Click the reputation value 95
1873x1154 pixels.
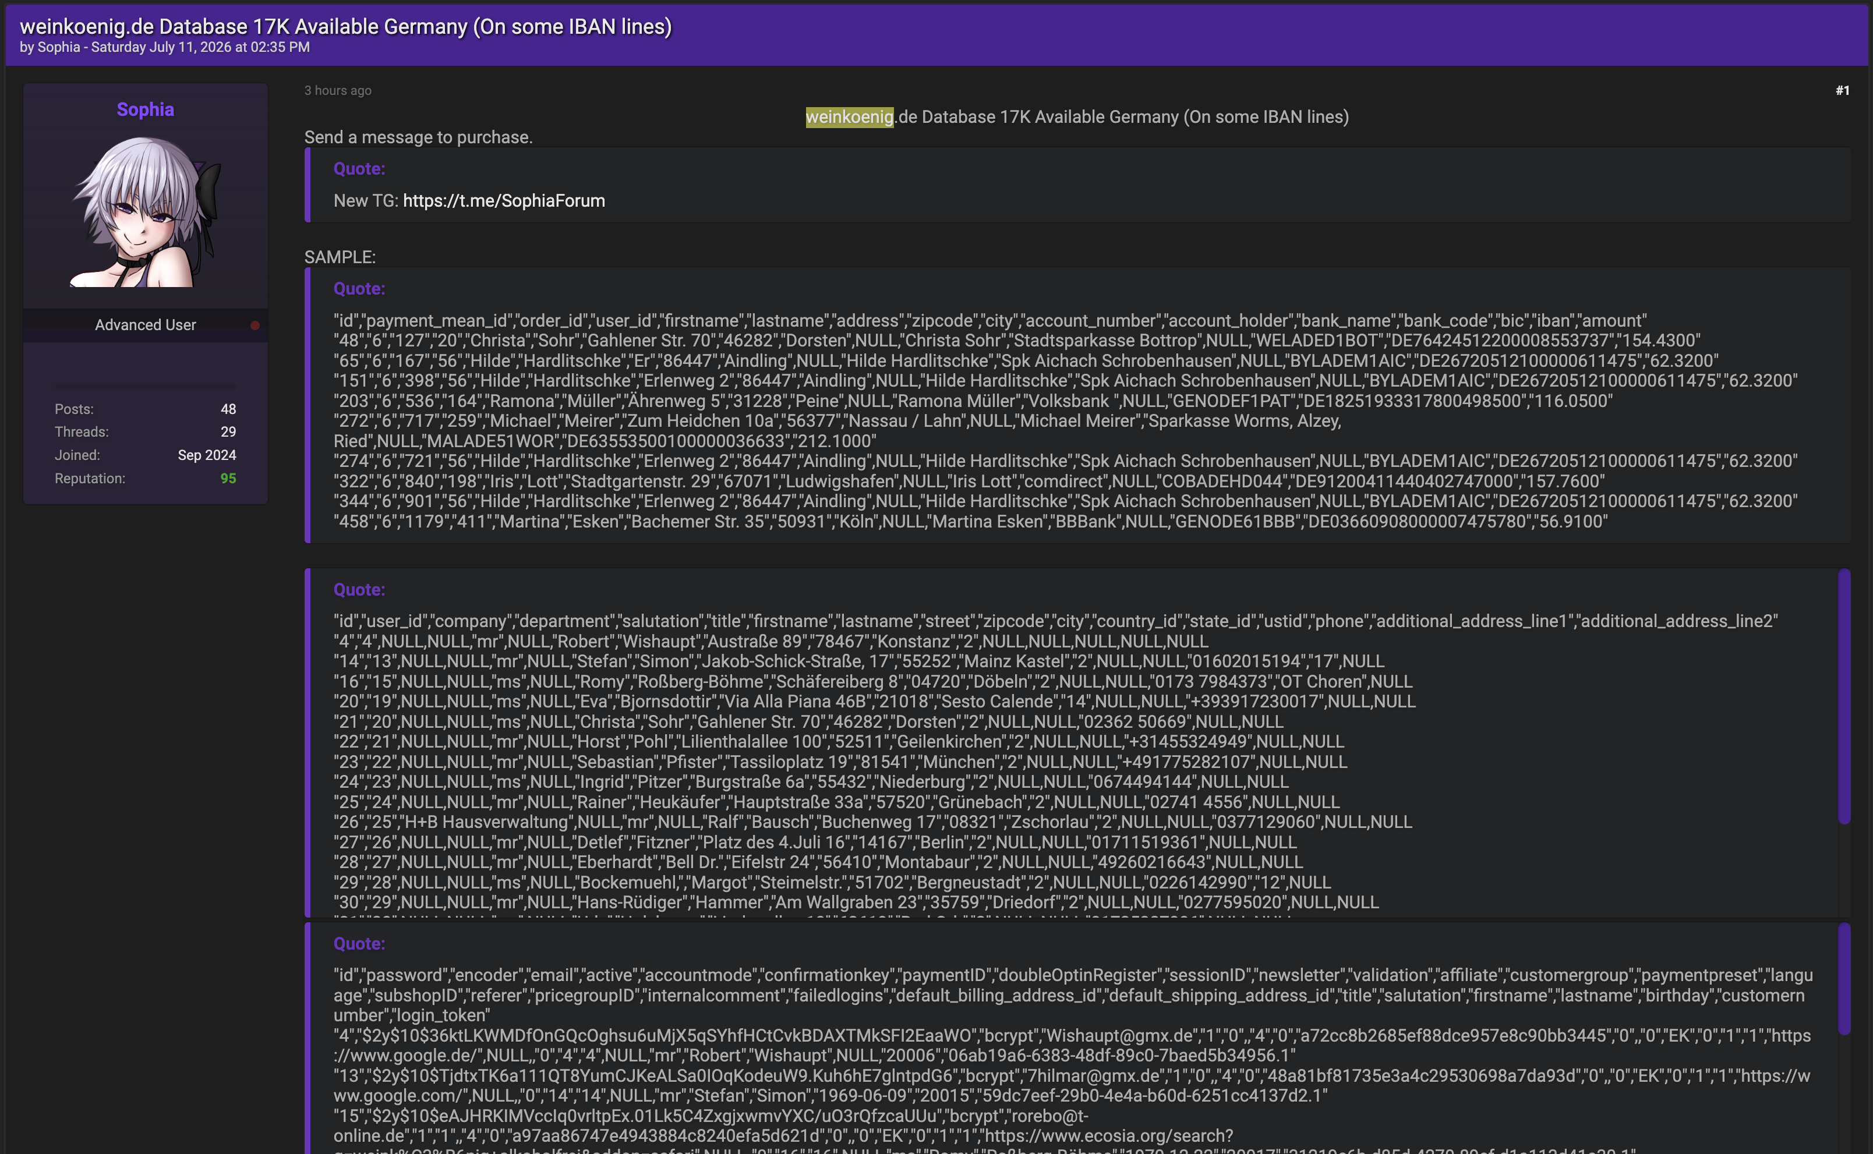coord(228,479)
